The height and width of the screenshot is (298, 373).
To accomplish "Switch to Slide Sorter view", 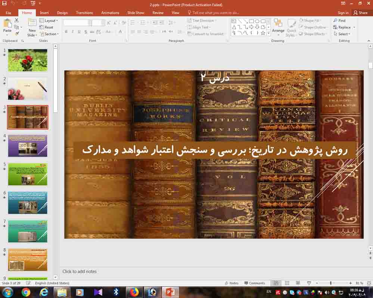I will tap(287, 283).
